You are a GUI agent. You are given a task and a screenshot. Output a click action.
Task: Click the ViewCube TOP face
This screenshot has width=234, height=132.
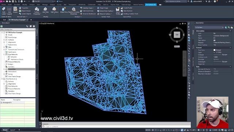click(177, 34)
